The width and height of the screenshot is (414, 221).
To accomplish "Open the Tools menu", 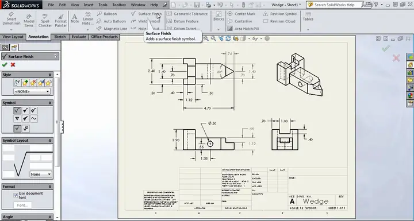I will pyautogui.click(x=103, y=5).
